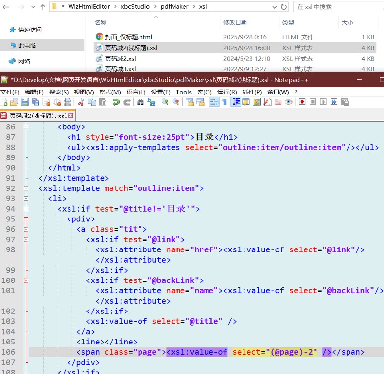Open the 插件(P) menu
Screen dimensions: 384x374
click(252, 92)
